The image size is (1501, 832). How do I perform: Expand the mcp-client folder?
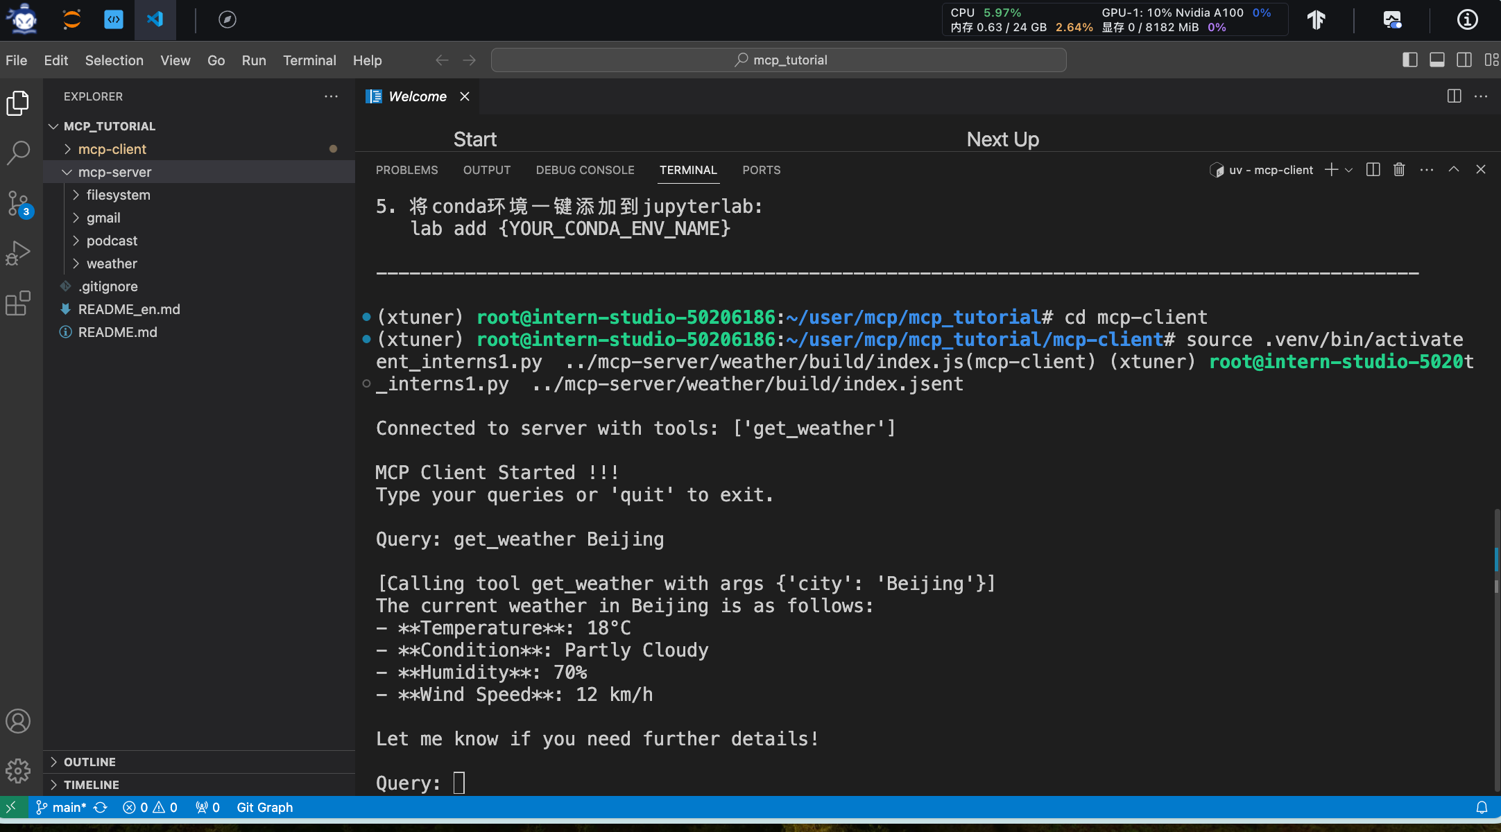112,149
